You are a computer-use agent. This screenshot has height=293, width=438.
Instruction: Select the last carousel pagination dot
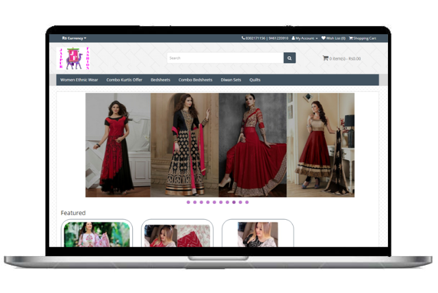point(247,202)
